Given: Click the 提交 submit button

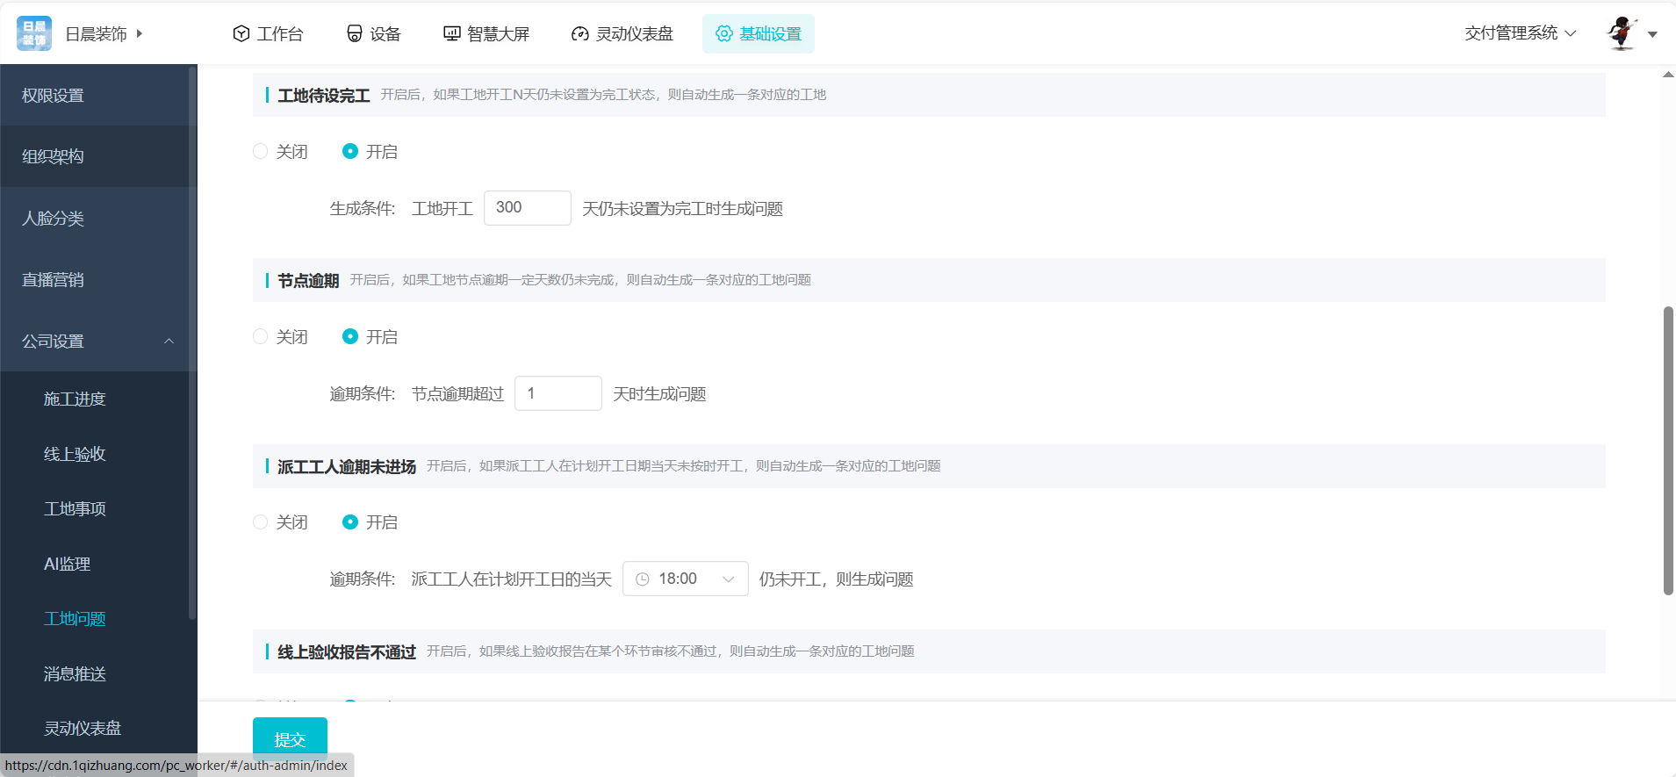Looking at the screenshot, I should coord(290,738).
